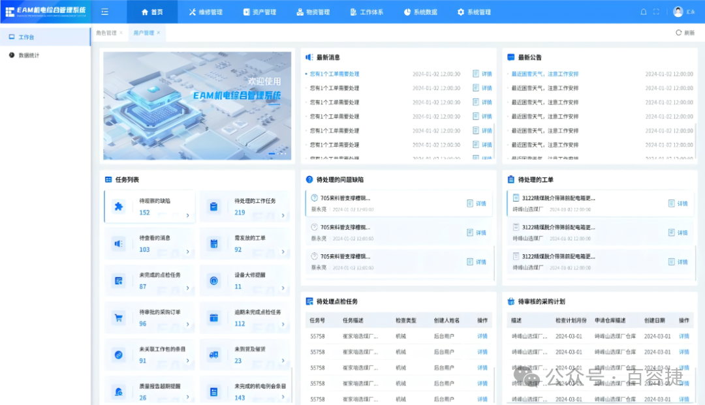This screenshot has width=705, height=405.
Task: Click the welcome banner carousel image
Action: (197, 106)
